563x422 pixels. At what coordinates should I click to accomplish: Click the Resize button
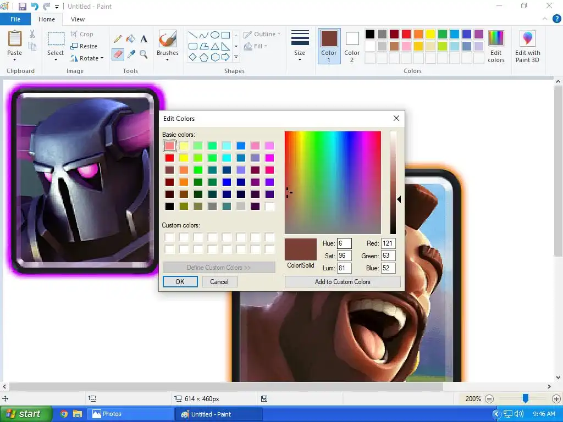tap(84, 46)
